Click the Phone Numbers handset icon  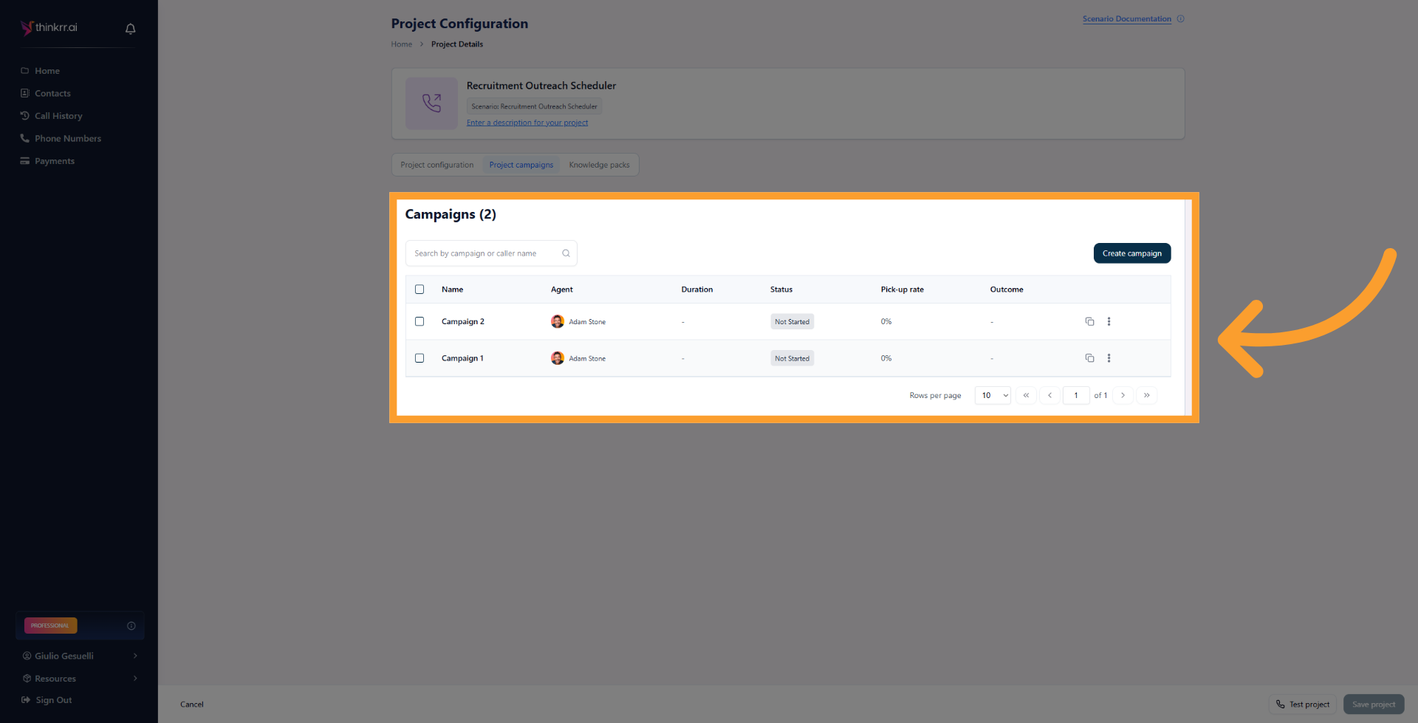point(25,138)
